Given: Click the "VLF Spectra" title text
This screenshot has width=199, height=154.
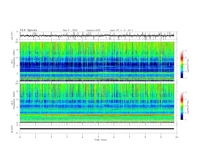Looking at the screenshot, I should (x=28, y=30).
